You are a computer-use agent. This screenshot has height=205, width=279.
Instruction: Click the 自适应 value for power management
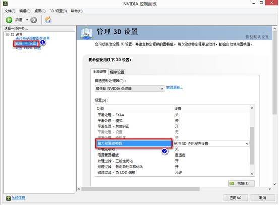[180, 155]
